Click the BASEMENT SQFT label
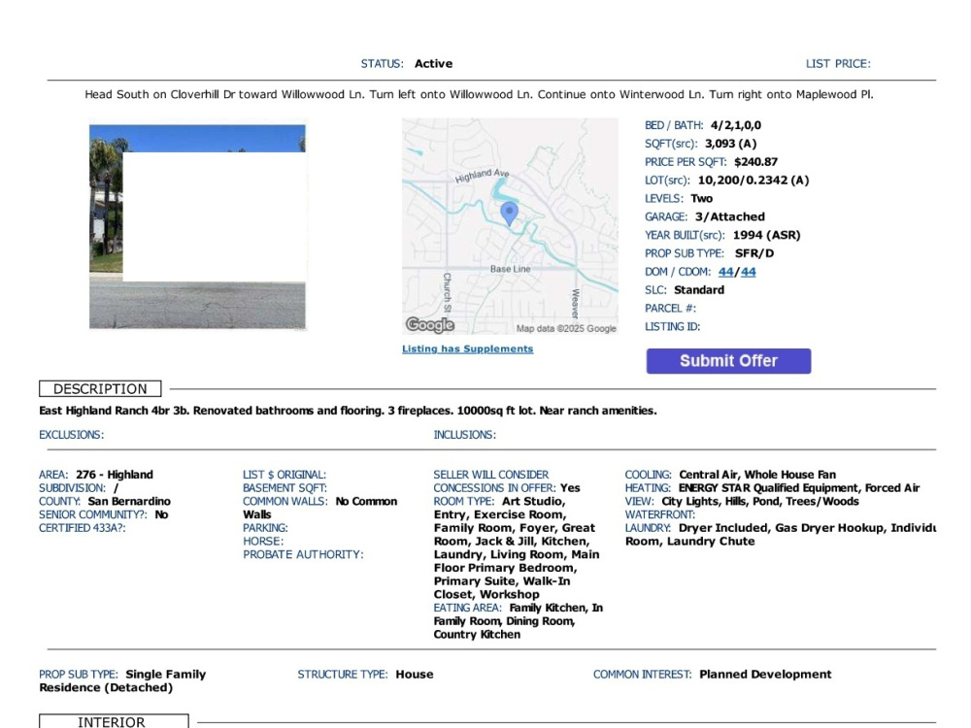 pyautogui.click(x=285, y=488)
